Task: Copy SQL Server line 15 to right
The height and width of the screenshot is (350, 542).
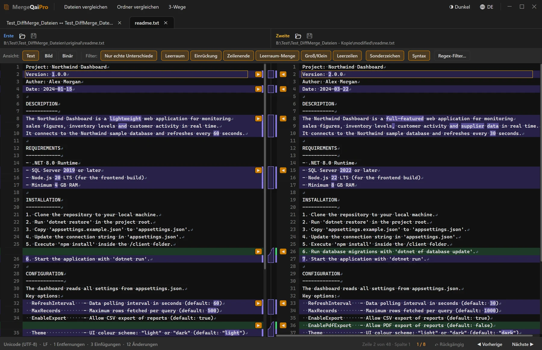Action: point(258,170)
